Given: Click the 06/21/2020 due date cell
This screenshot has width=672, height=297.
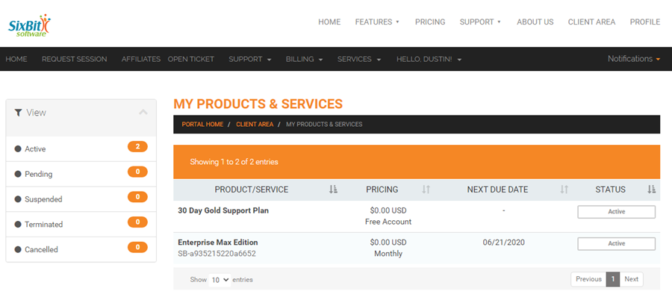Looking at the screenshot, I should tap(503, 243).
